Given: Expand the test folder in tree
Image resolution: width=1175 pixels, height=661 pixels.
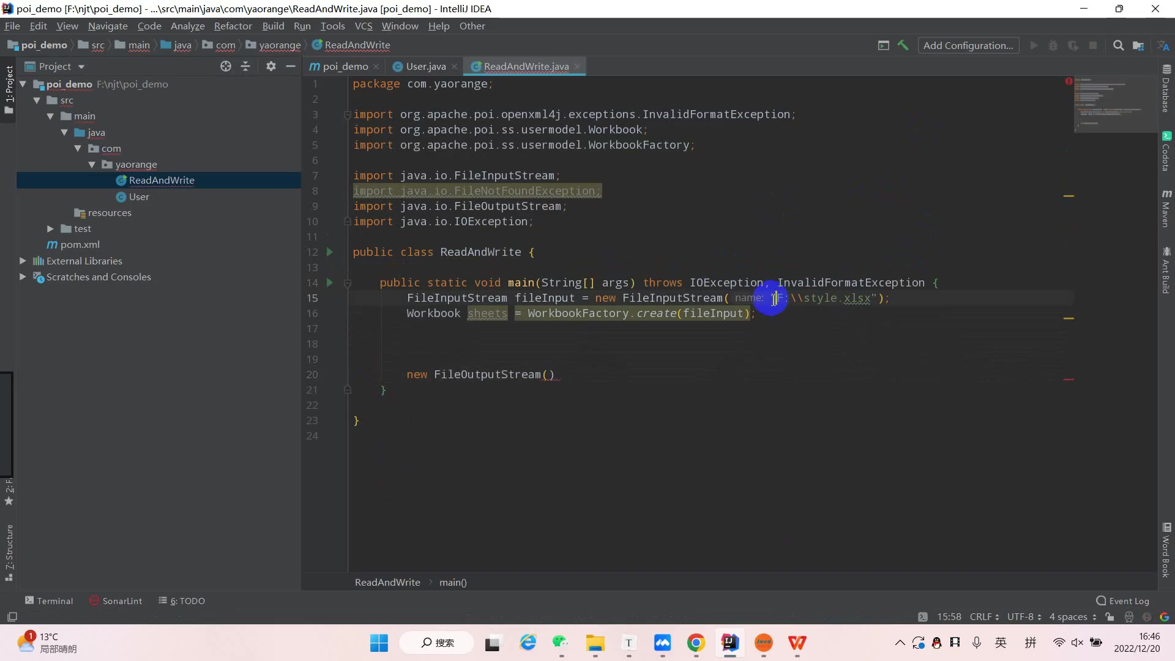Looking at the screenshot, I should pos(50,229).
